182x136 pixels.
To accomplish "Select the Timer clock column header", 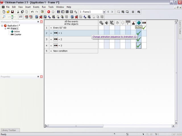I will [x=117, y=23].
